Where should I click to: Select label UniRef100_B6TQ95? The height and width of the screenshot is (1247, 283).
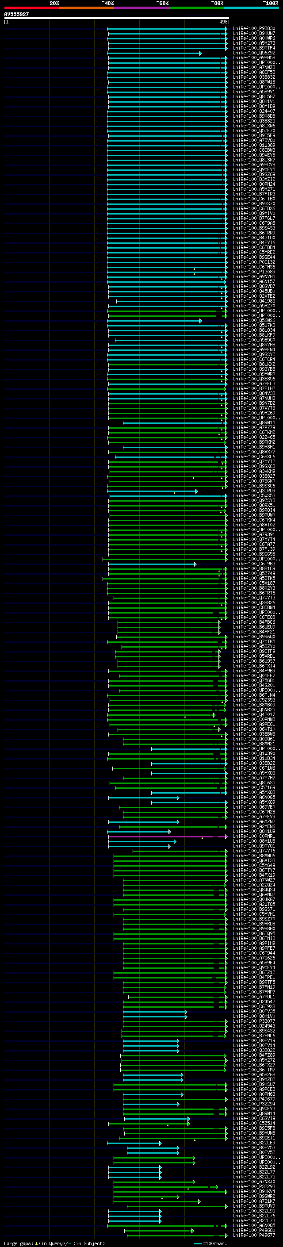pos(254,933)
